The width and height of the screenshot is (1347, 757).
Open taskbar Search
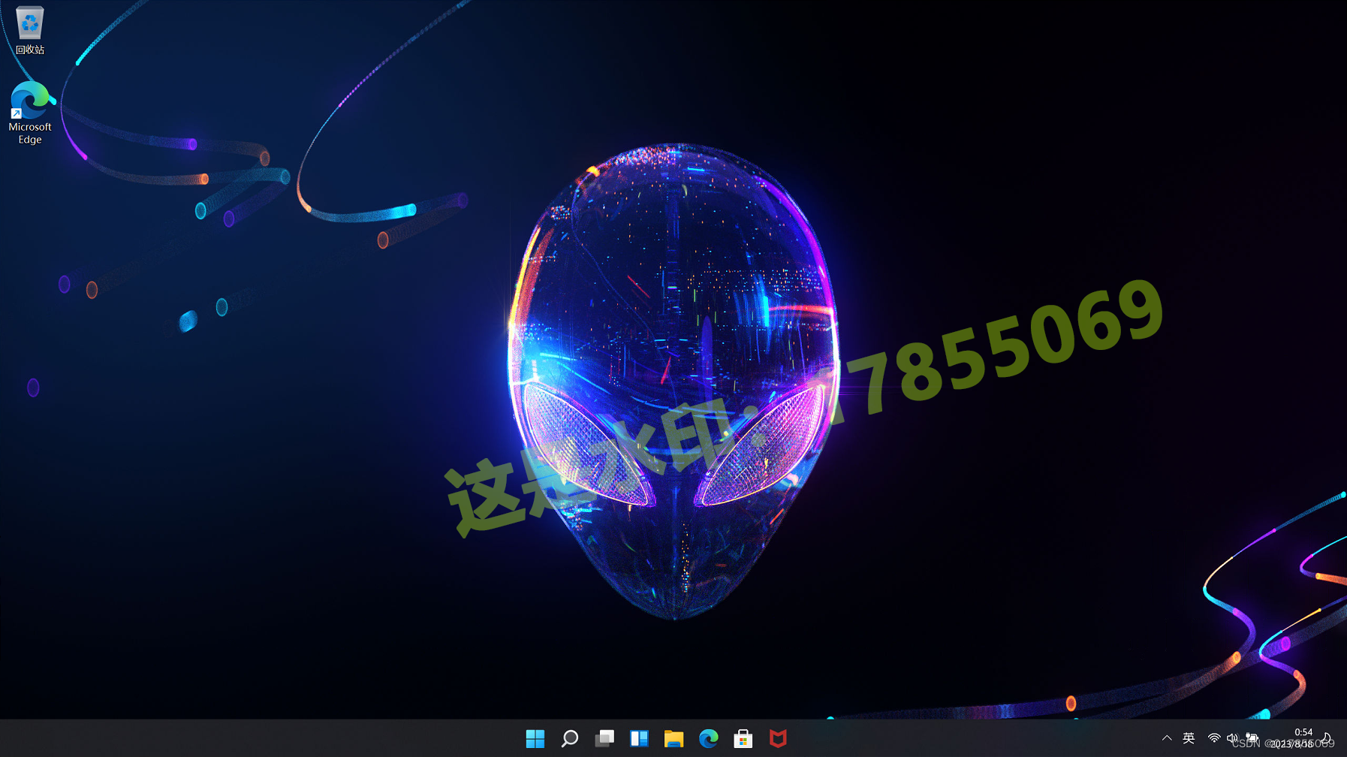click(570, 739)
